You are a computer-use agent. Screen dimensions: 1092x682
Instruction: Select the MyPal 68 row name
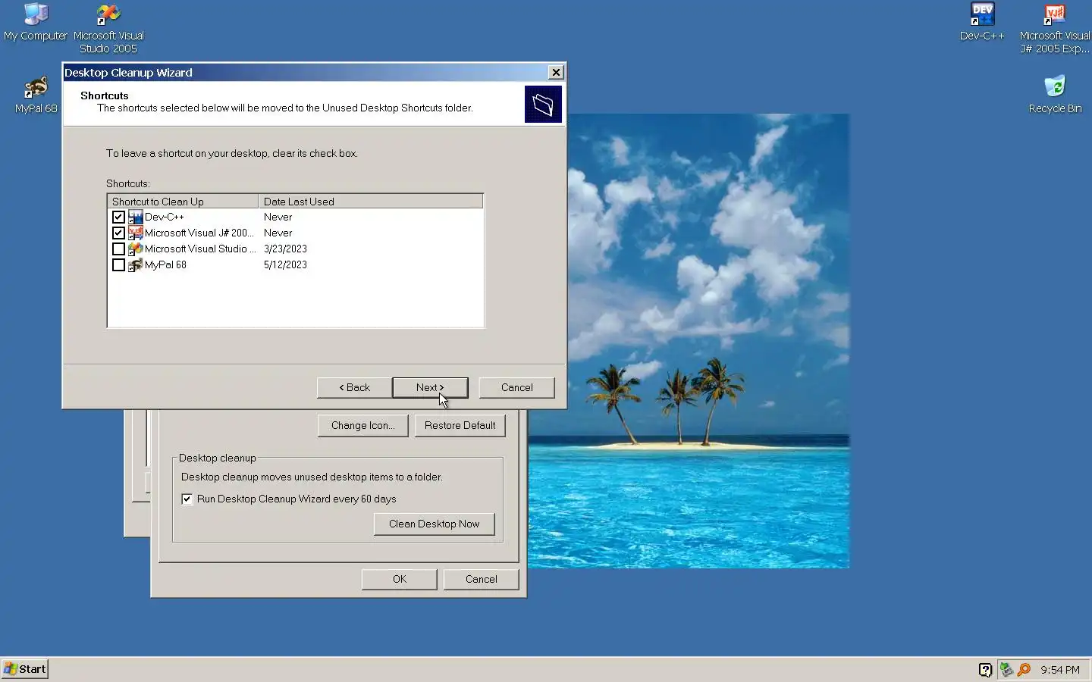[165, 265]
